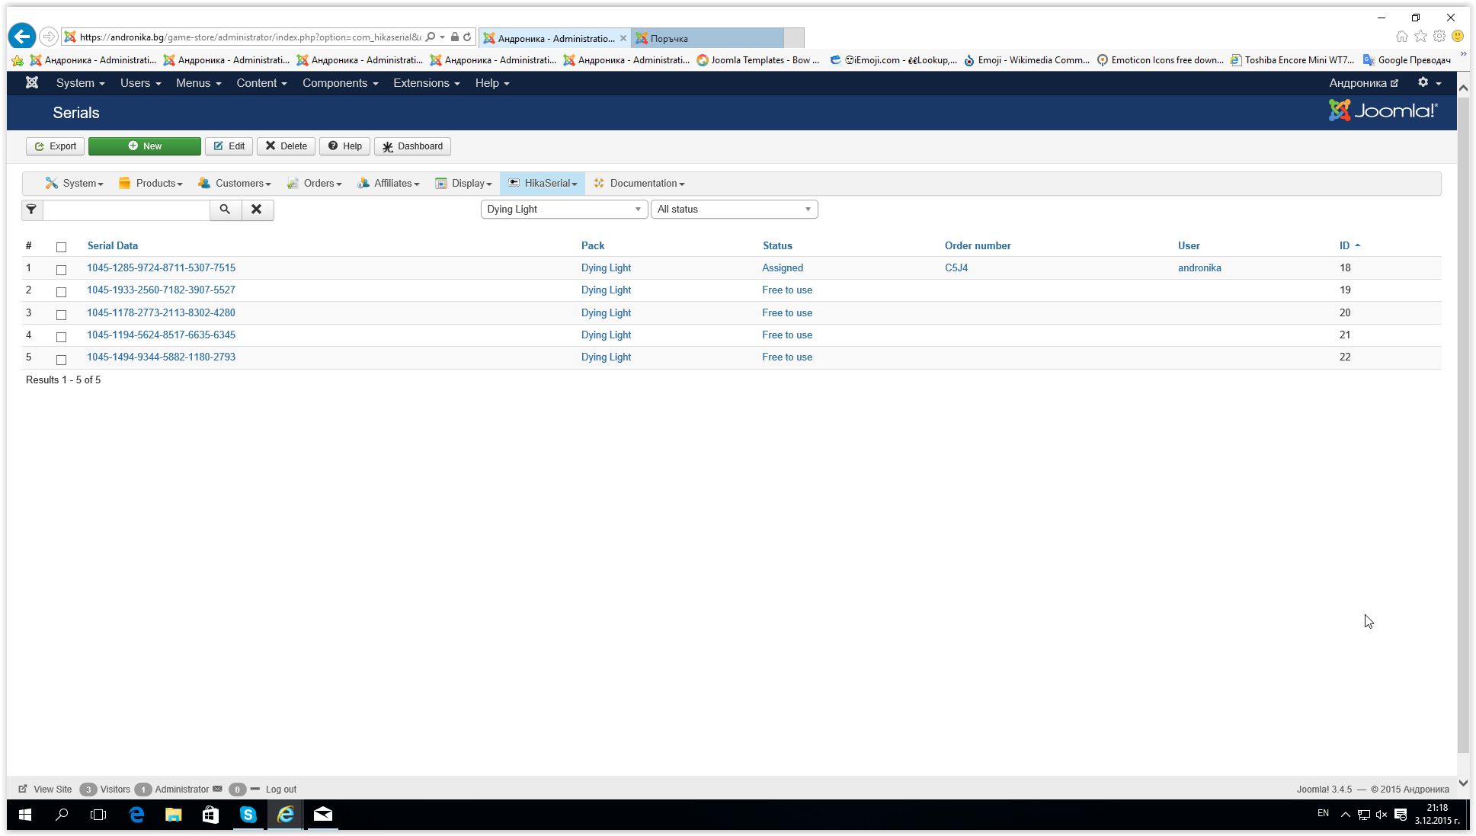Click the browser back arrow

22,37
